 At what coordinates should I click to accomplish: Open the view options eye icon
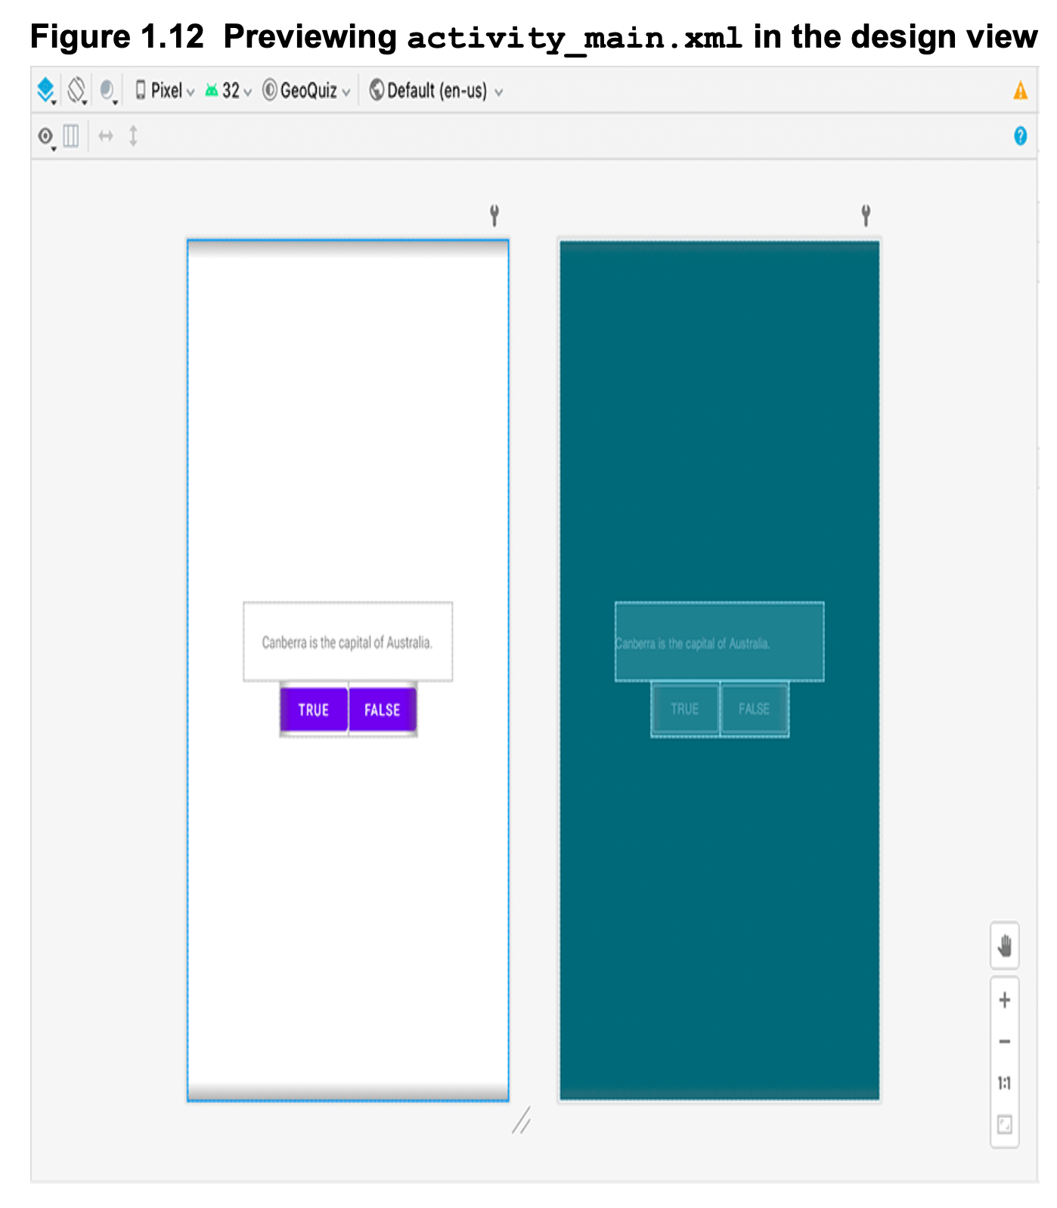click(46, 137)
